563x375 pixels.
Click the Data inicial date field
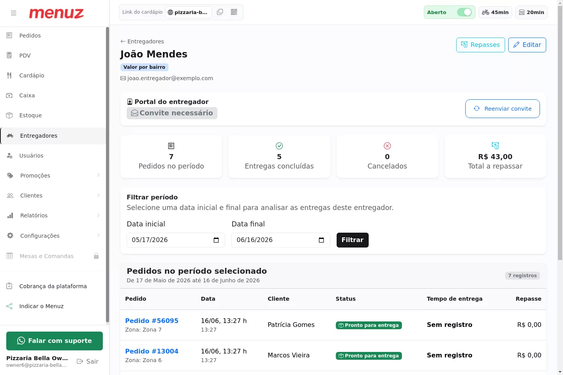pos(176,240)
